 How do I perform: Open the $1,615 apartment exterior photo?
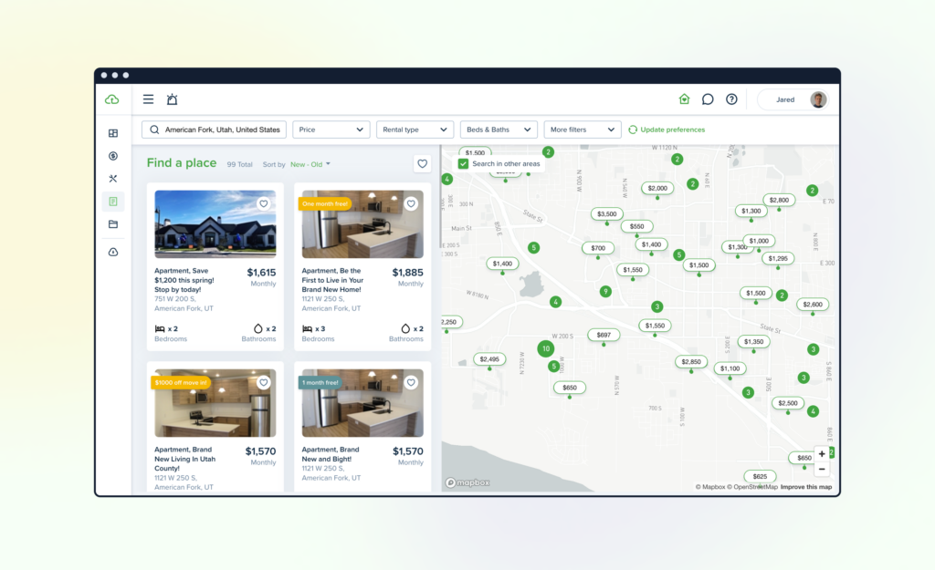pyautogui.click(x=215, y=224)
